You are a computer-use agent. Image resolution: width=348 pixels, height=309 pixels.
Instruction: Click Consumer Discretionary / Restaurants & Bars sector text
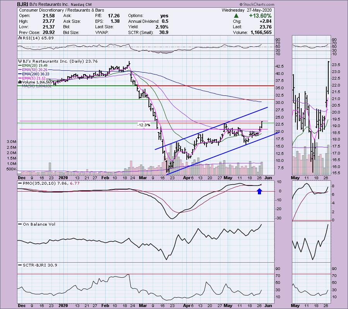click(x=61, y=10)
